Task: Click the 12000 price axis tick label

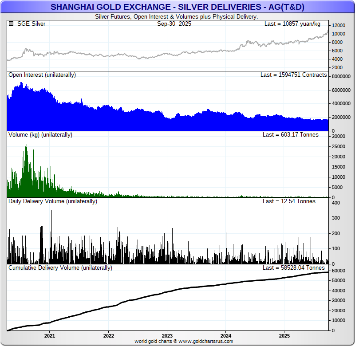Action: 339,25
